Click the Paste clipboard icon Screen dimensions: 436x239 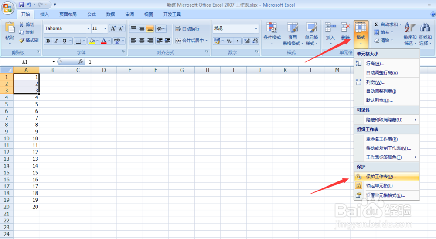10,27
